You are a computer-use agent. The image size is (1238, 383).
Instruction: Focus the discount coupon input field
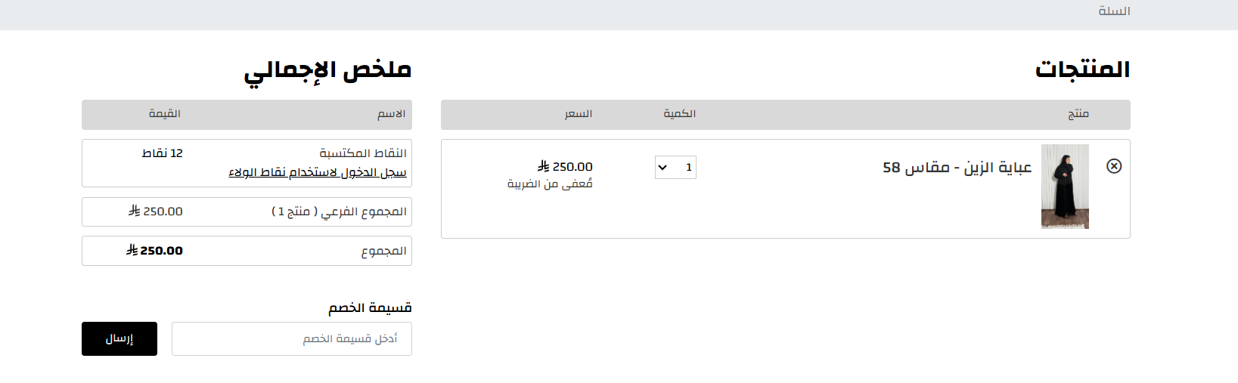click(292, 338)
